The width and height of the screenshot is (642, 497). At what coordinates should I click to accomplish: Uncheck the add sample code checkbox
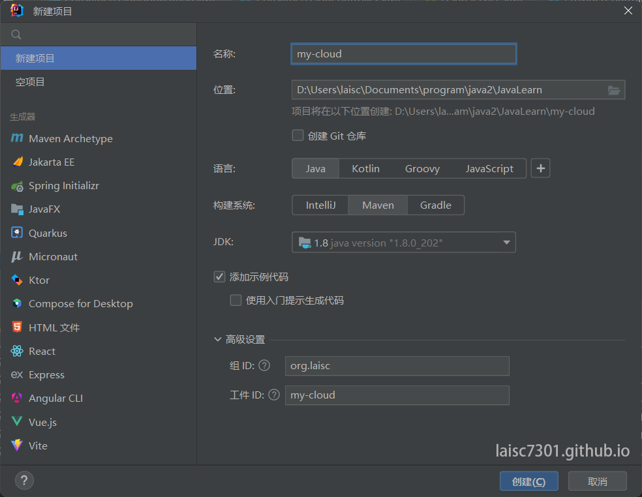(220, 277)
